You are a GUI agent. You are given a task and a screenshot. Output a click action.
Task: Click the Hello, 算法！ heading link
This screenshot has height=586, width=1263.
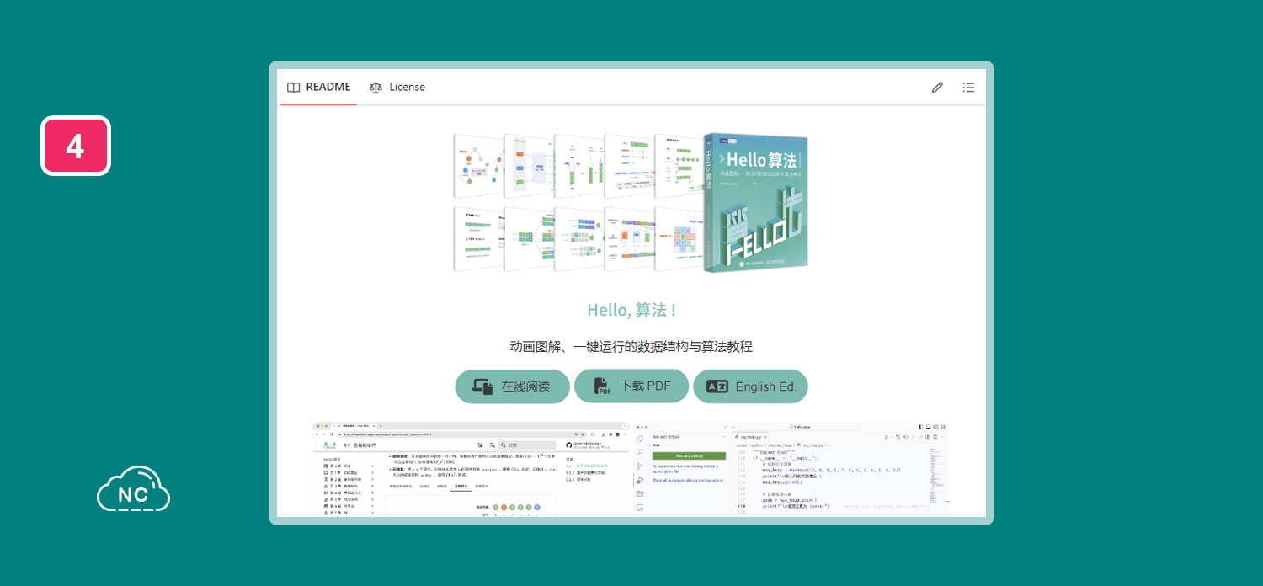631,310
